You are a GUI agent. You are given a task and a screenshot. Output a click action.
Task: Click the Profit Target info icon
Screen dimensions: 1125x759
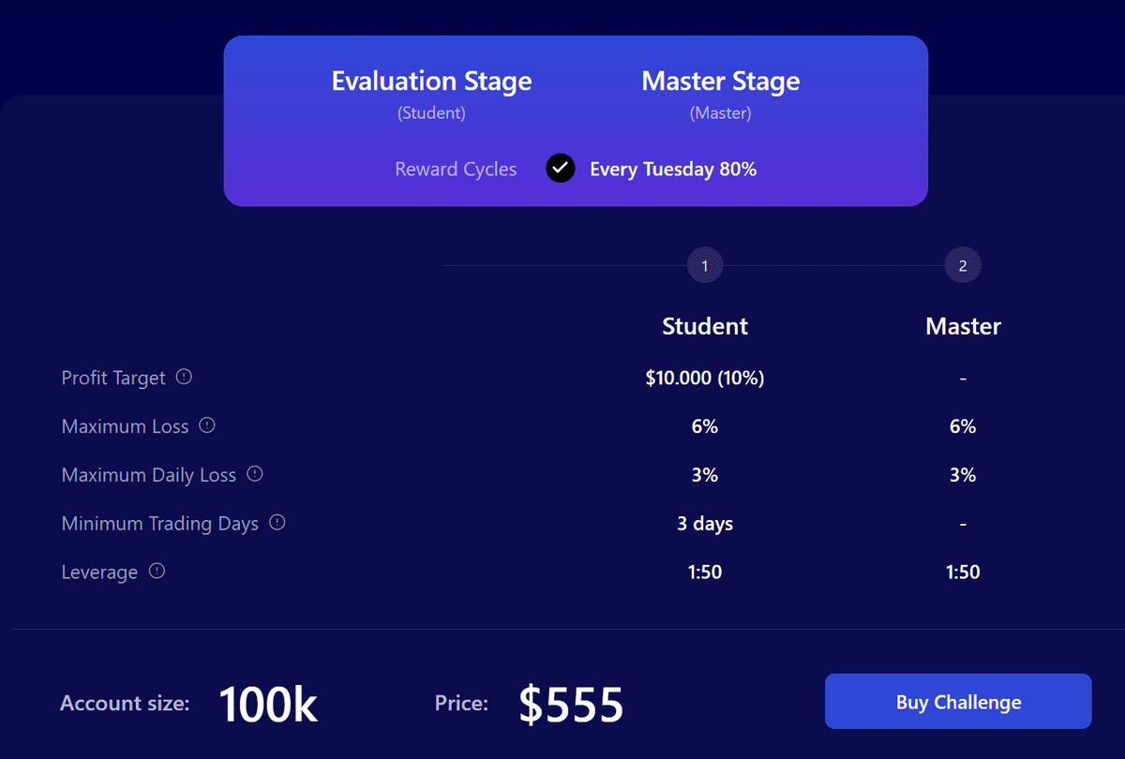tap(184, 377)
